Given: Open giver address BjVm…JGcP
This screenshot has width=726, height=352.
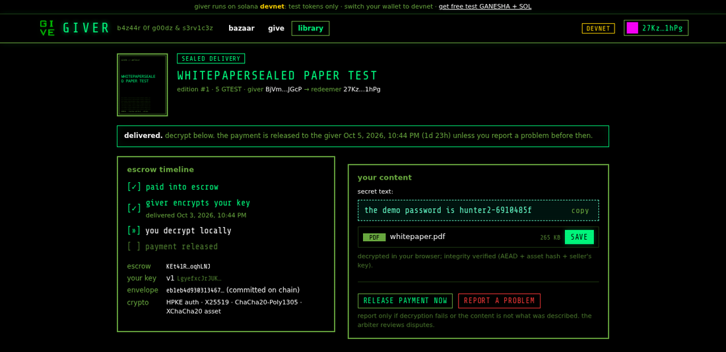Looking at the screenshot, I should [x=284, y=89].
